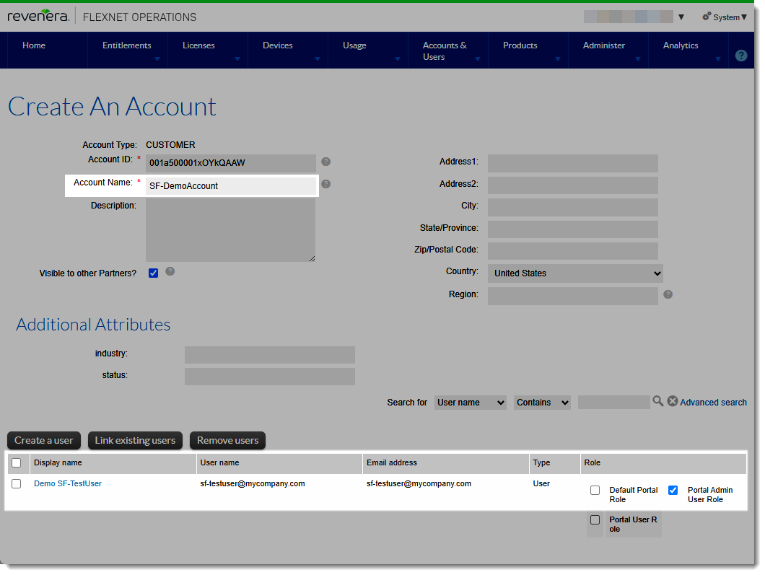This screenshot has height=575, width=765.
Task: Expand the Products menu arrow
Action: [x=558, y=59]
